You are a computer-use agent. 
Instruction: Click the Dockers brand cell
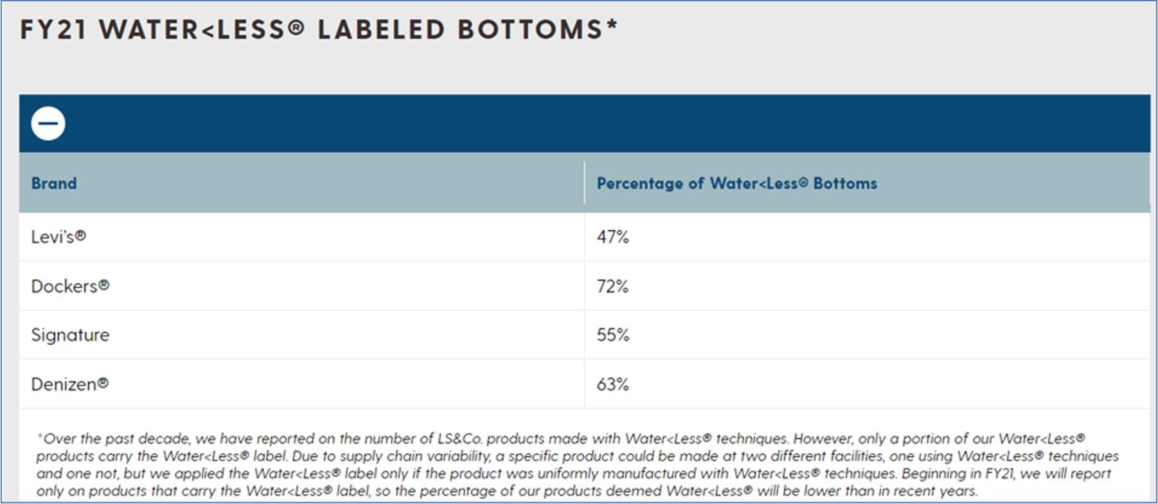pyautogui.click(x=68, y=285)
